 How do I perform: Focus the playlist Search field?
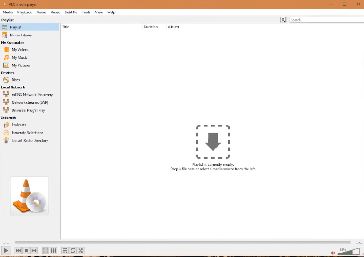[327, 20]
